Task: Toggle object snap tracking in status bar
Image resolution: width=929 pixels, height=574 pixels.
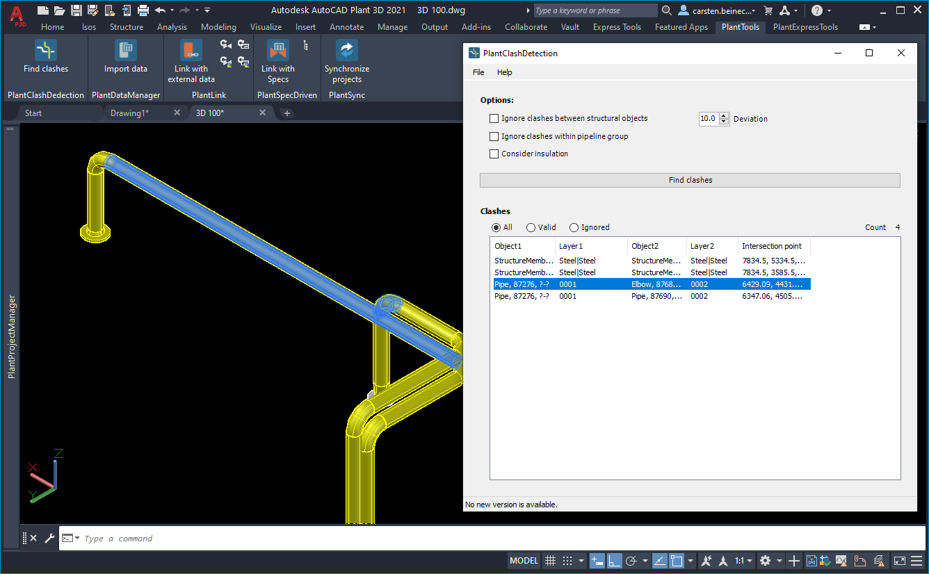Action: point(660,561)
